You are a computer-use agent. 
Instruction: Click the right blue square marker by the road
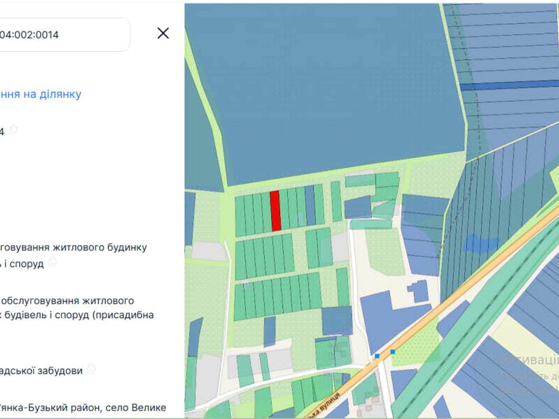393,351
